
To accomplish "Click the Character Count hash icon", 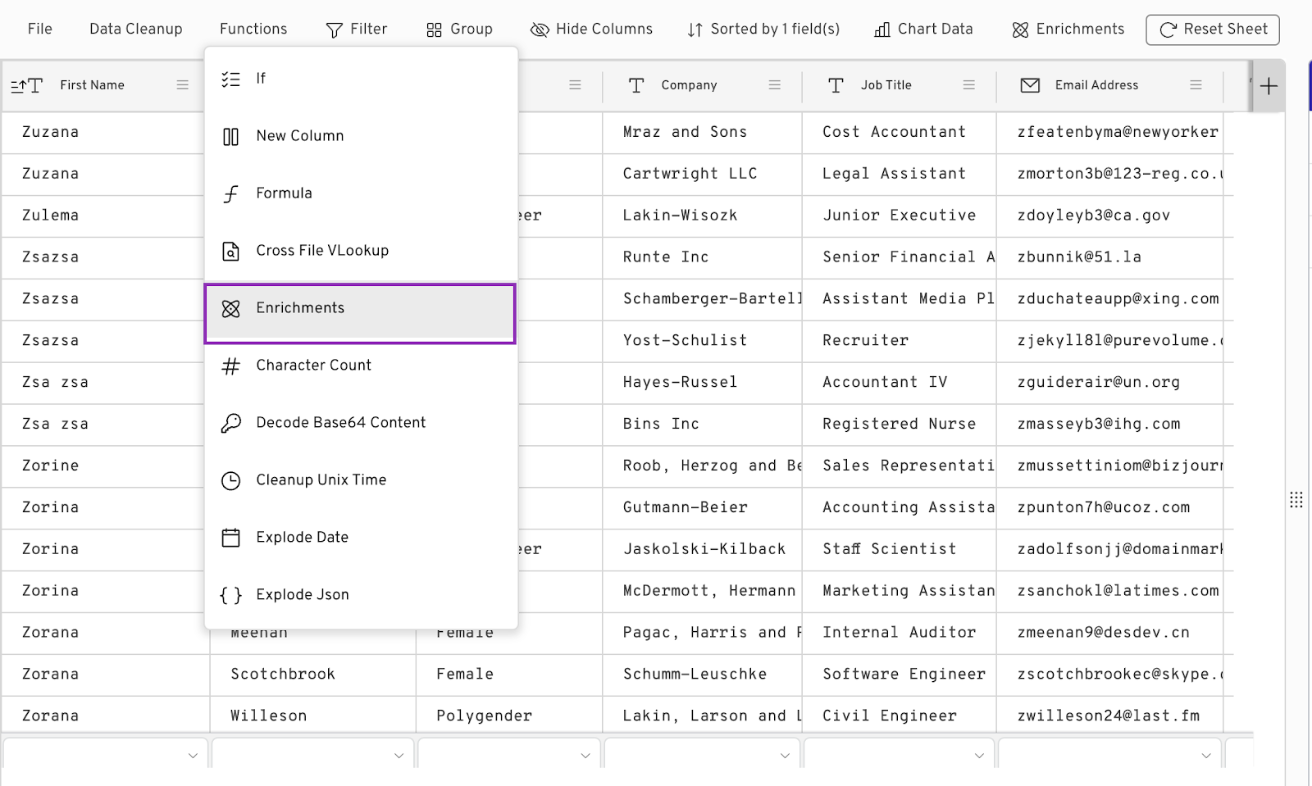I will 231,366.
